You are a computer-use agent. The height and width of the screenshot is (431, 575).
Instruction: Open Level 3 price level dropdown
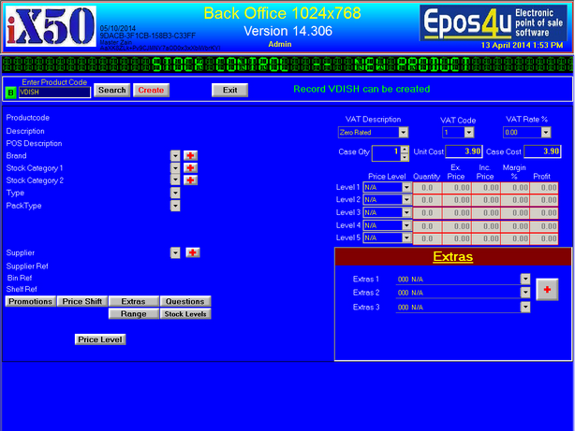(x=406, y=212)
